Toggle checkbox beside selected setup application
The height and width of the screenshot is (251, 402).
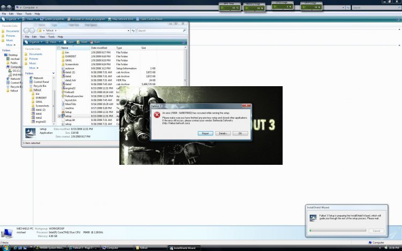(x=59, y=116)
